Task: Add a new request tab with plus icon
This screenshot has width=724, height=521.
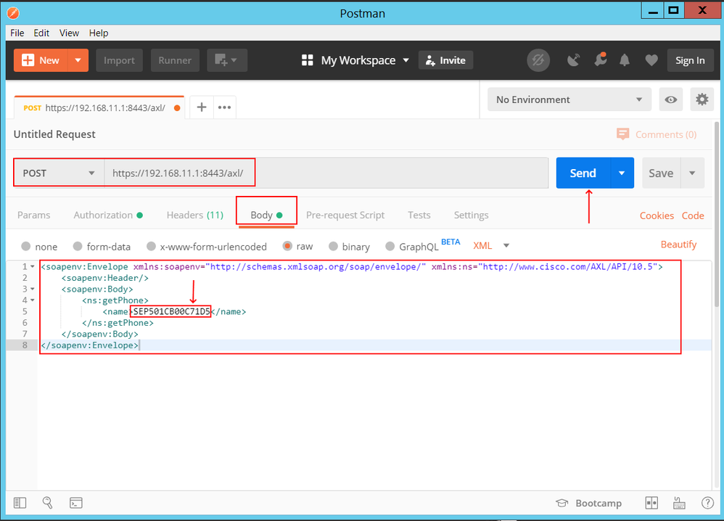Action: click(x=202, y=107)
